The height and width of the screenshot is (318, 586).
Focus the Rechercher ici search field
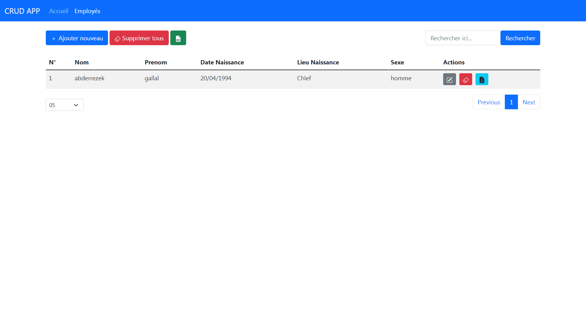(x=462, y=38)
